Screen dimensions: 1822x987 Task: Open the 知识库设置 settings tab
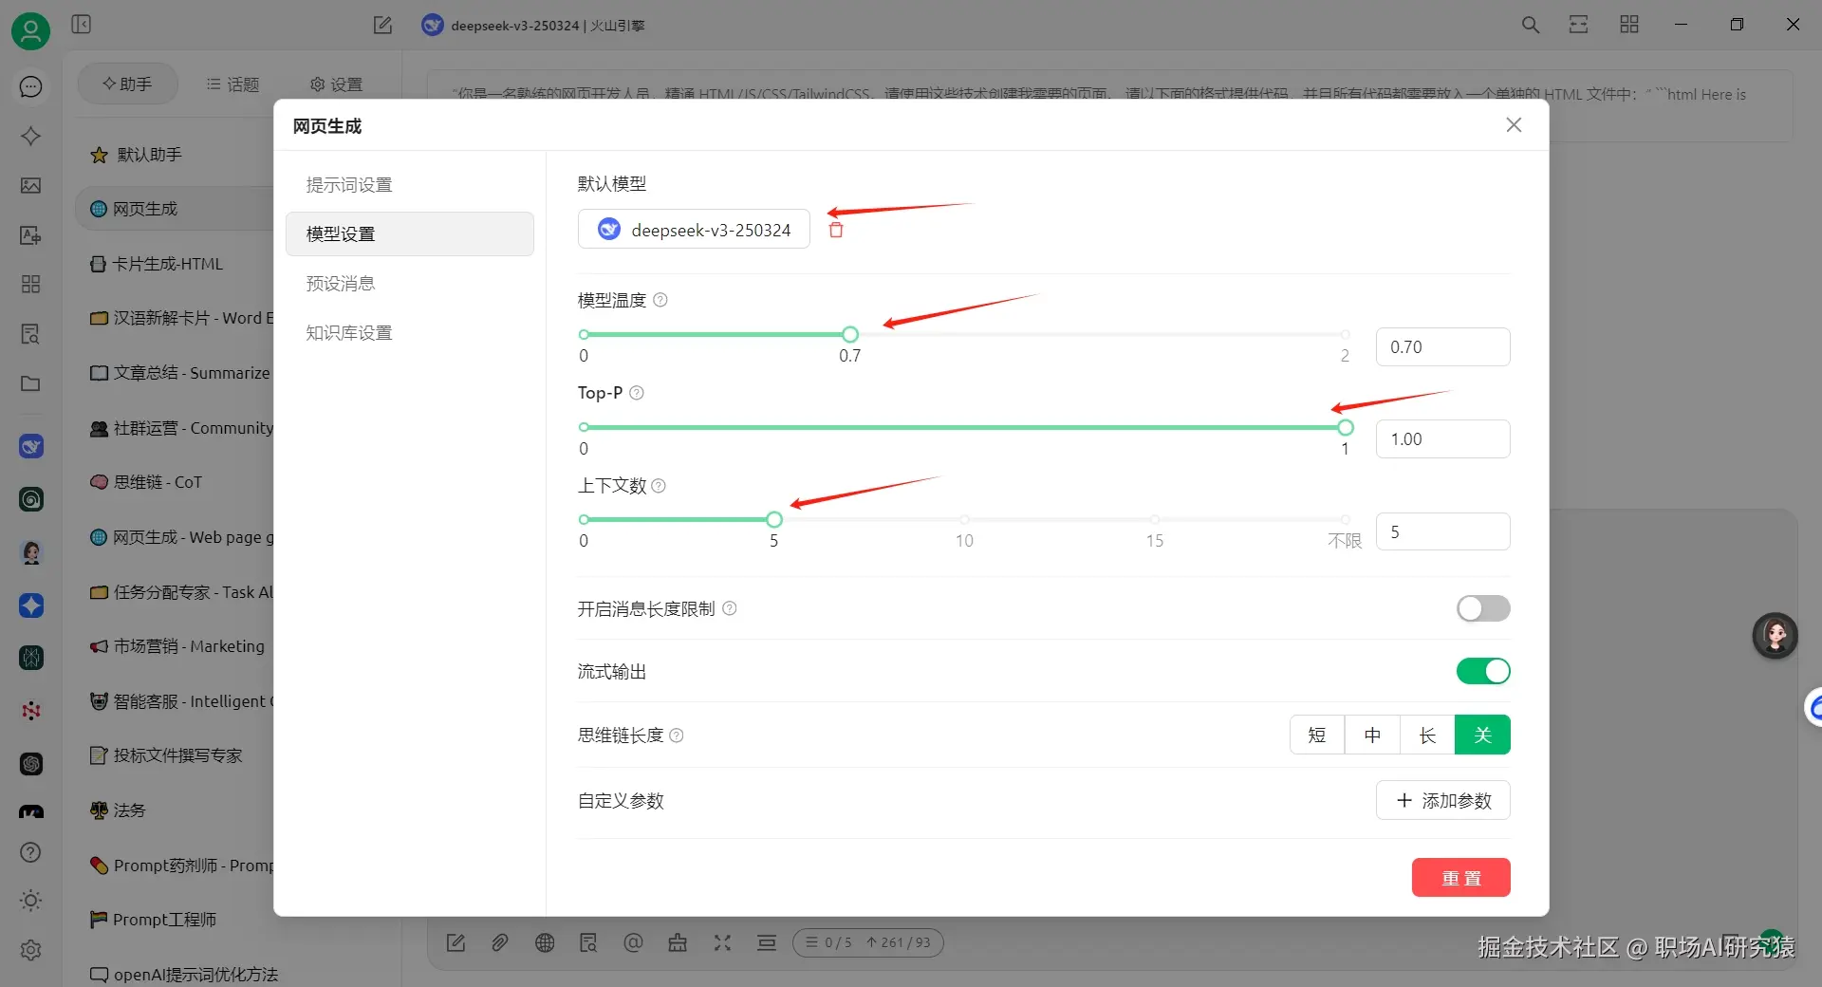(x=347, y=332)
